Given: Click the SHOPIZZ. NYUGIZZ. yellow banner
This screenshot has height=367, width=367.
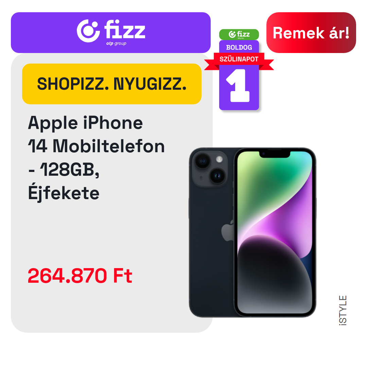Looking at the screenshot, I should [112, 84].
